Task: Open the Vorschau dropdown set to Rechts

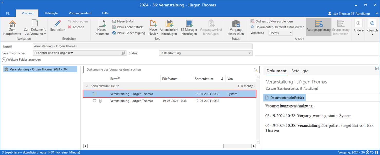Action: click(280, 33)
